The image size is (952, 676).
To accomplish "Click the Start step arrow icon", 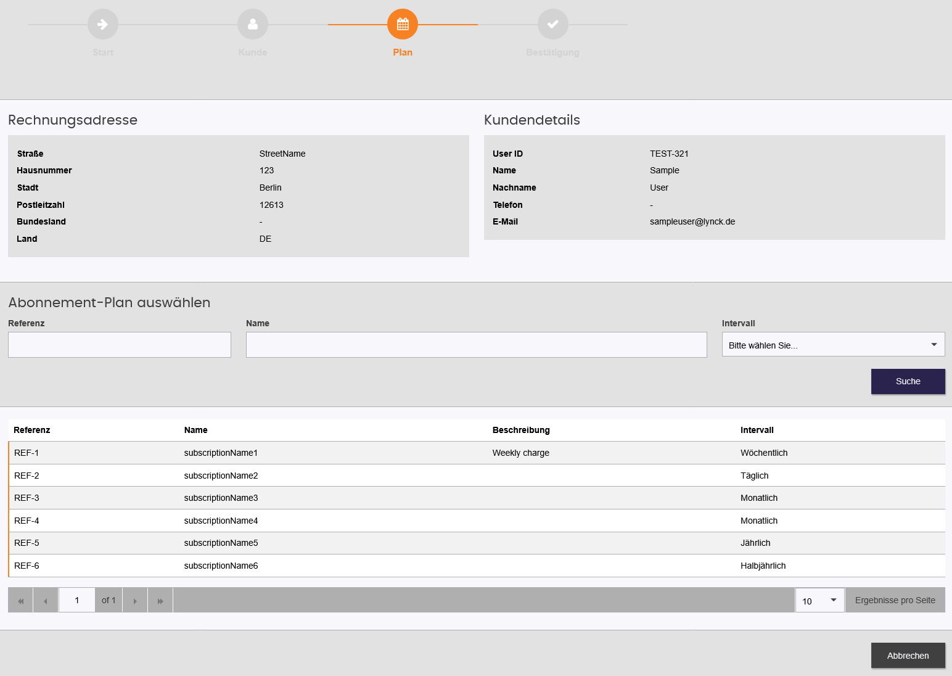I will coord(103,25).
